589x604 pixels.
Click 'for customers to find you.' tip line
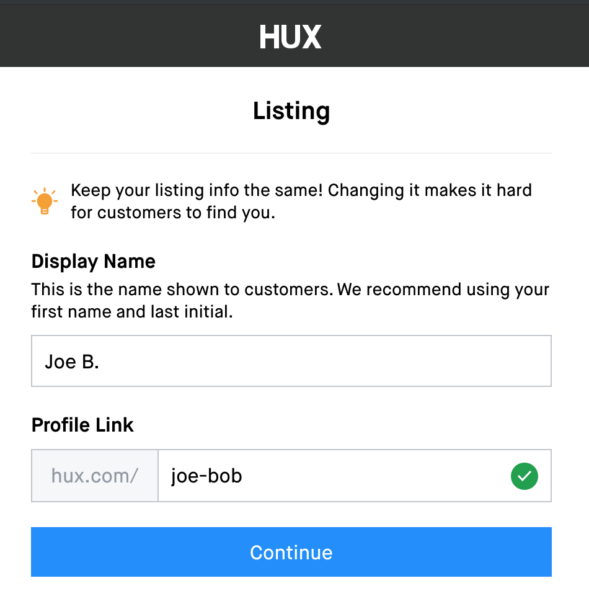(173, 213)
